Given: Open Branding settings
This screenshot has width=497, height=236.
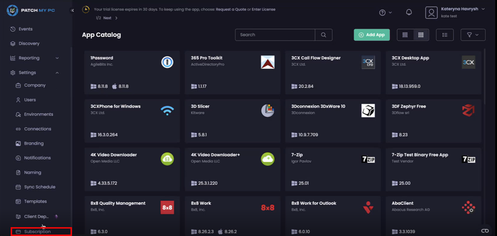Looking at the screenshot, I should (34, 143).
